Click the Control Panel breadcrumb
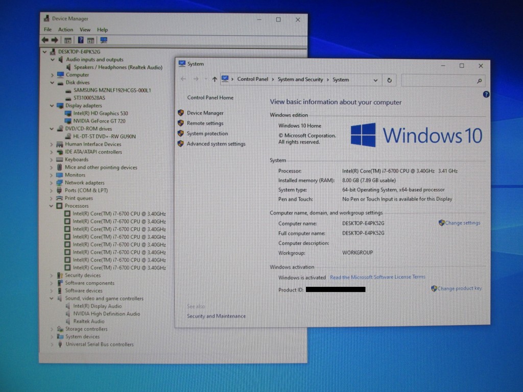This screenshot has height=392, width=523. click(x=252, y=79)
